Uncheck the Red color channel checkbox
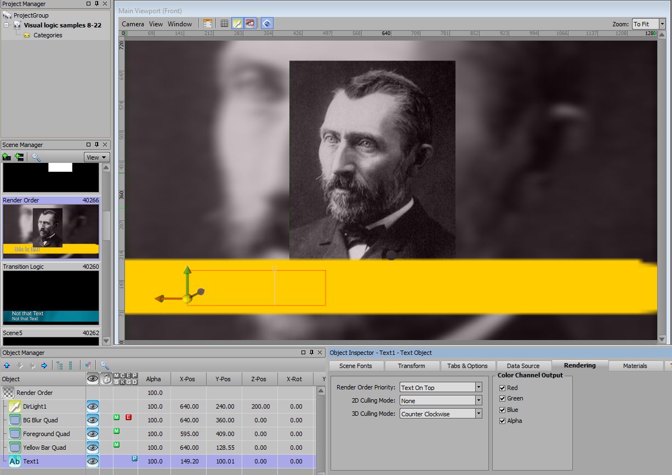Screen dimensions: 672x475 pyautogui.click(x=502, y=388)
